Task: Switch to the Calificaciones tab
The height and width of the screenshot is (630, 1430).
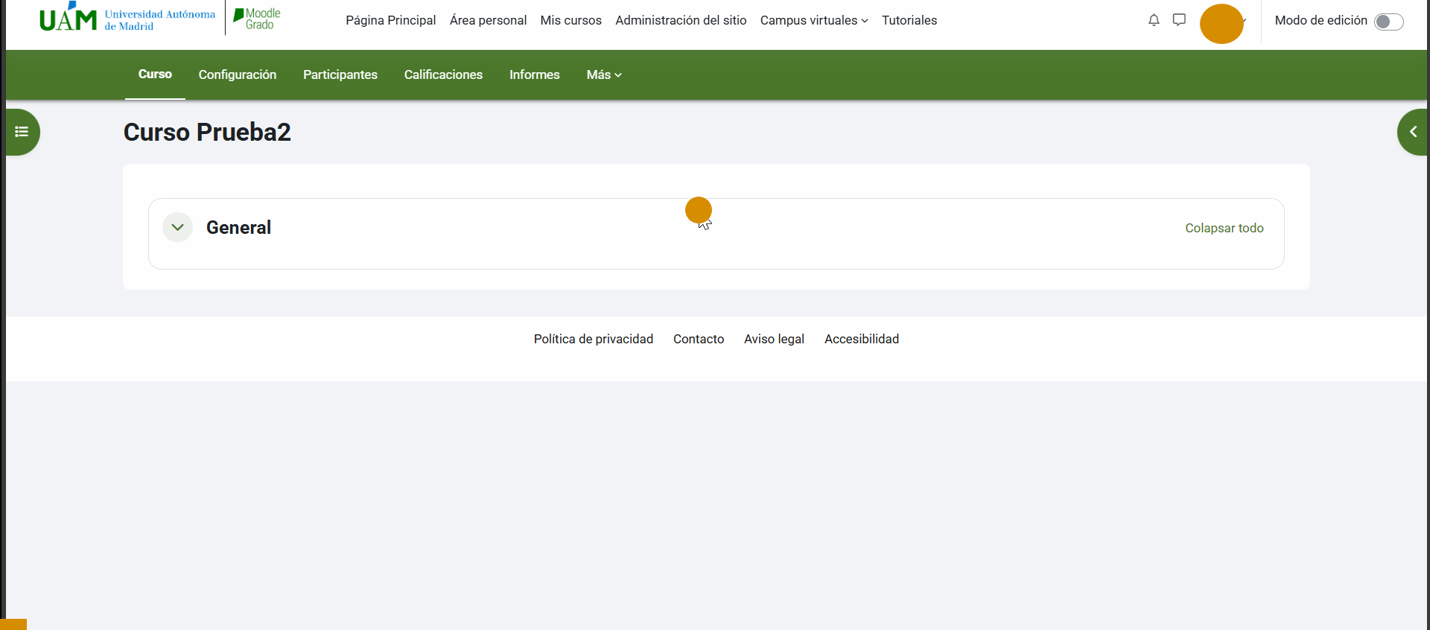Action: [443, 74]
